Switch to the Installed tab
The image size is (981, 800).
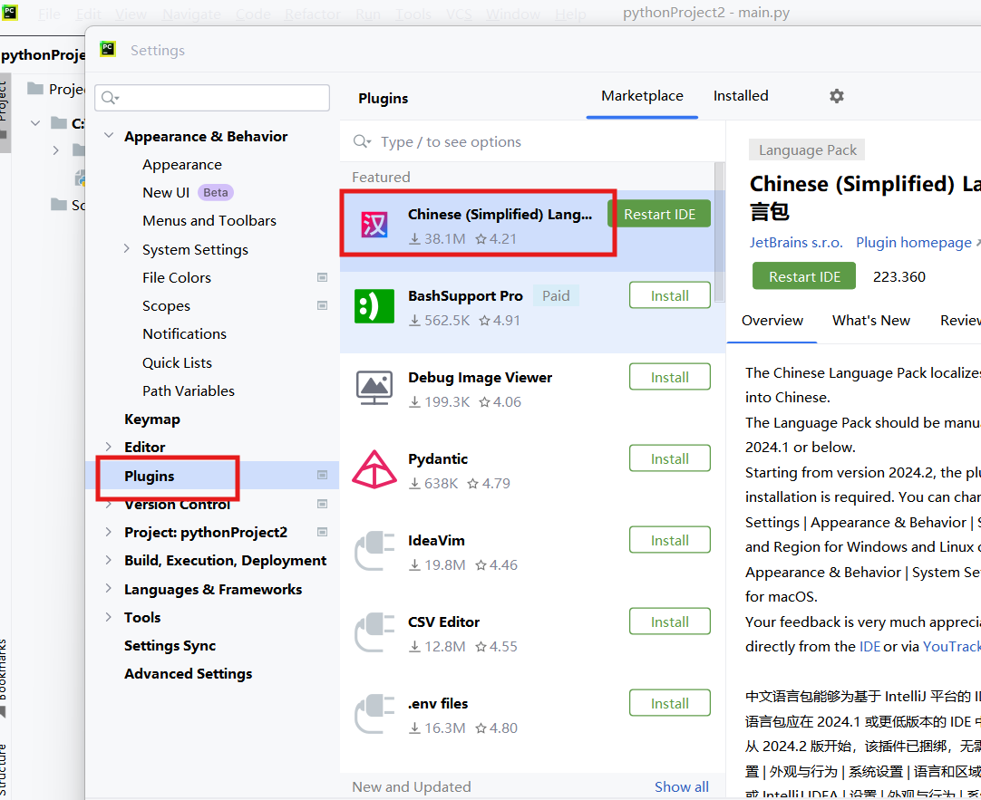tap(741, 96)
